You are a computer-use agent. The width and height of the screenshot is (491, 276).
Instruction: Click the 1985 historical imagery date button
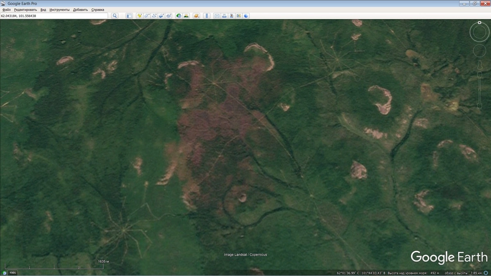click(x=13, y=273)
